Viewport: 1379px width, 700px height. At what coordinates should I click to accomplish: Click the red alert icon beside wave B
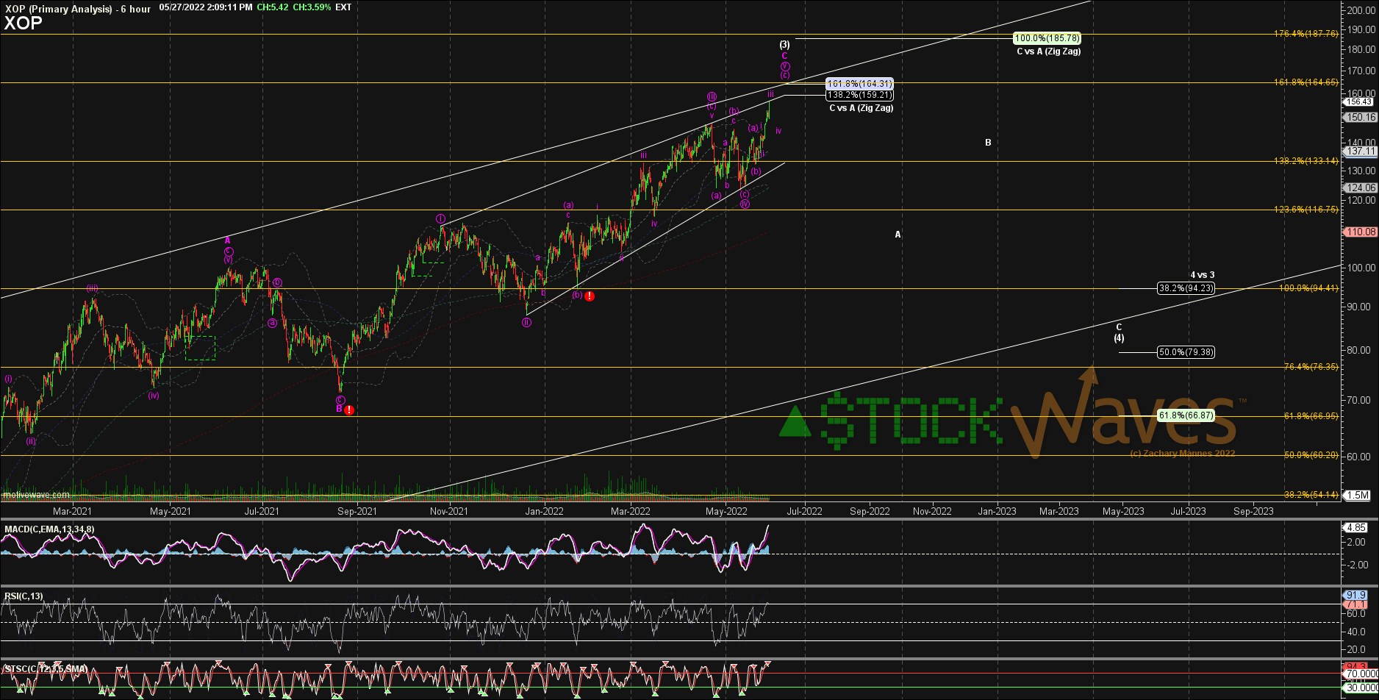point(349,410)
